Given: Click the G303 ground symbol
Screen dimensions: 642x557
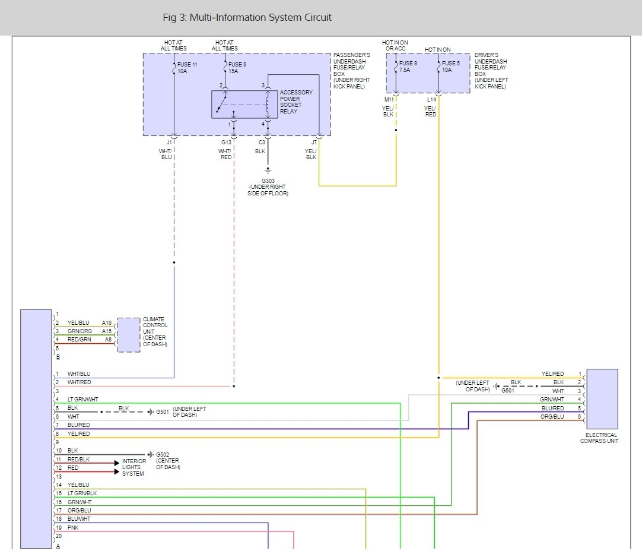Looking at the screenshot, I should (268, 170).
